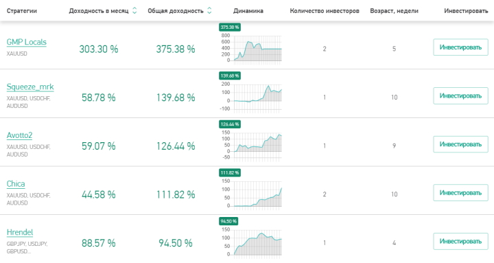
Task: Open the Squeeze_mrk strategy link
Action: [x=30, y=87]
